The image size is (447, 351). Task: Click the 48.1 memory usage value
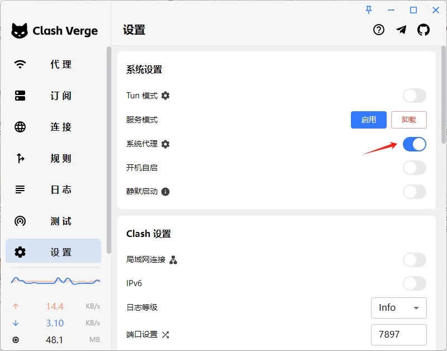pos(54,340)
